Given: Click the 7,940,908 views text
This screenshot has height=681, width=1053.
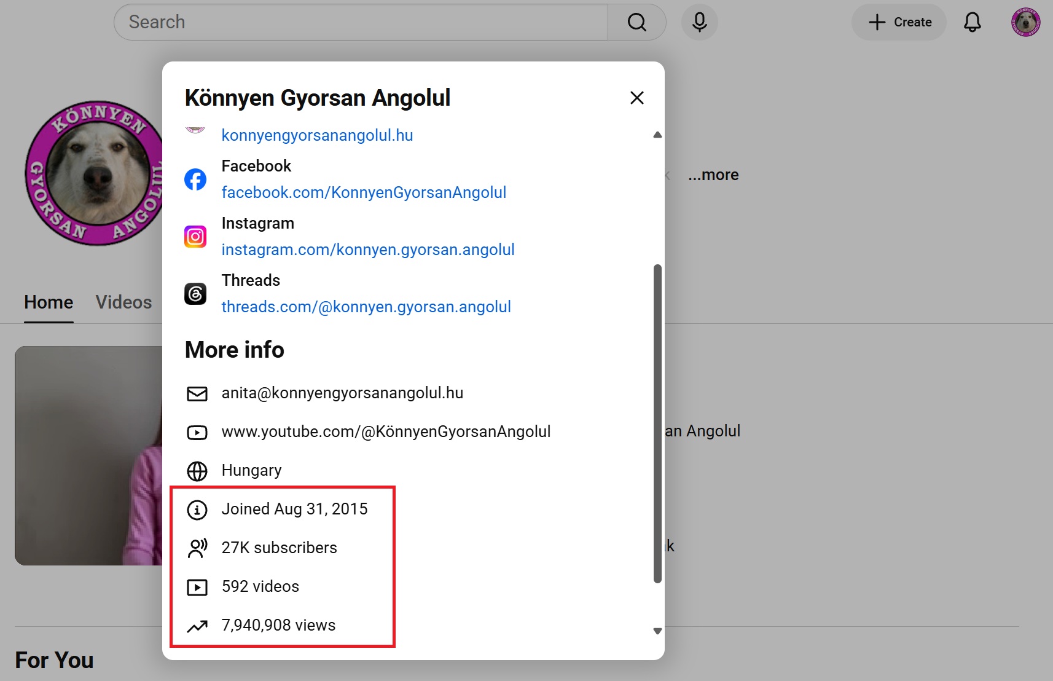Looking at the screenshot, I should pyautogui.click(x=278, y=626).
